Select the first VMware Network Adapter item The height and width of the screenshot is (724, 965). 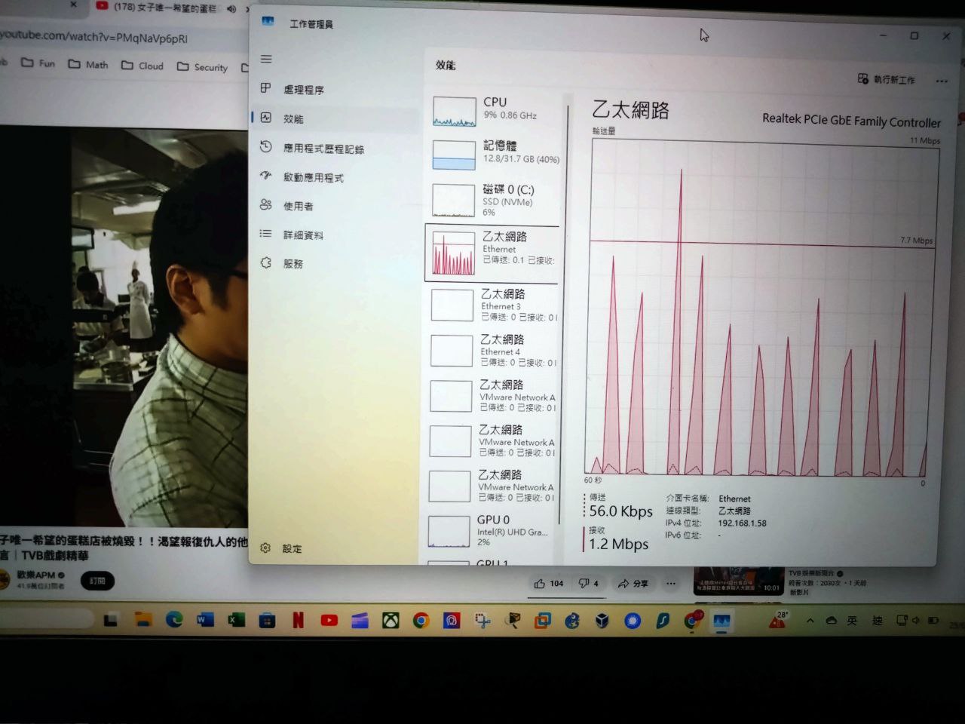pos(492,395)
